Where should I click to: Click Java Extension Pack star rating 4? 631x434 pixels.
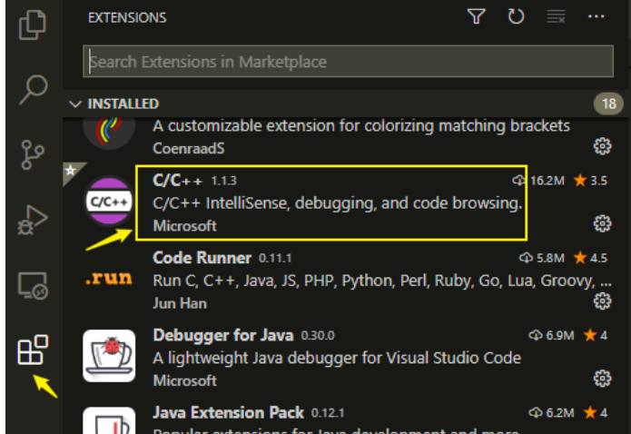596,412
